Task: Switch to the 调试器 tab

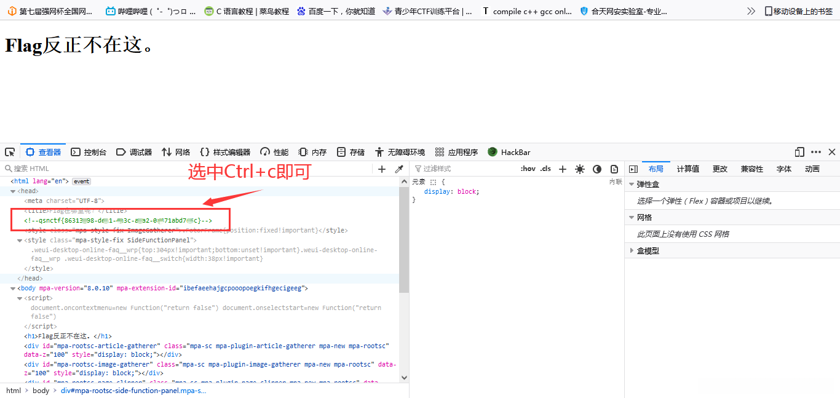Action: pyautogui.click(x=134, y=152)
